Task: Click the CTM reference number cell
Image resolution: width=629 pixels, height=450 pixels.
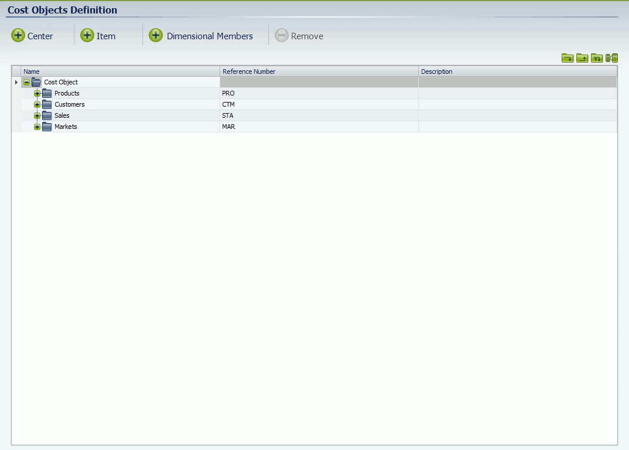Action: click(x=319, y=104)
